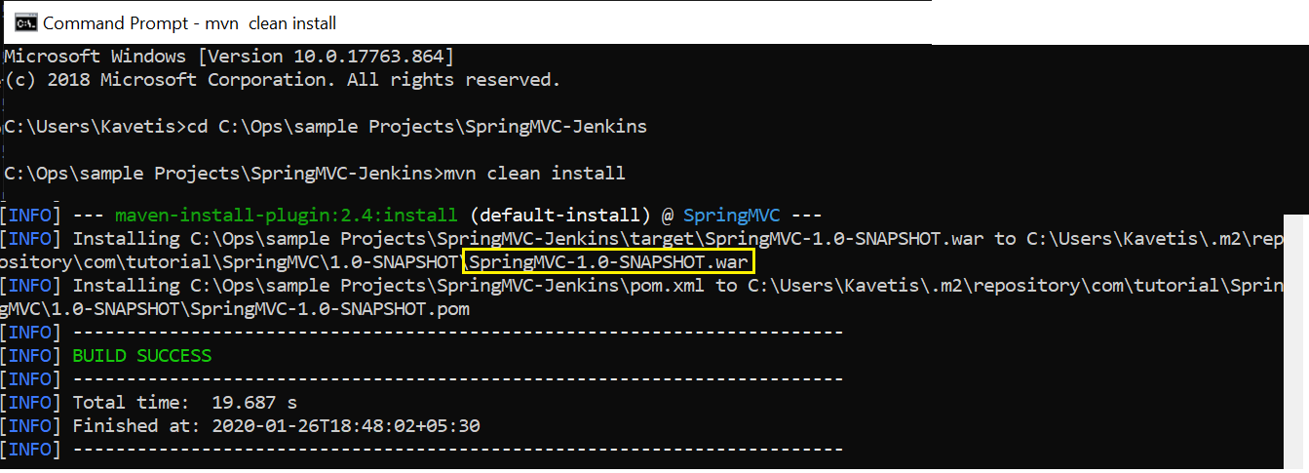Click the Microsoft Windows version line

230,57
